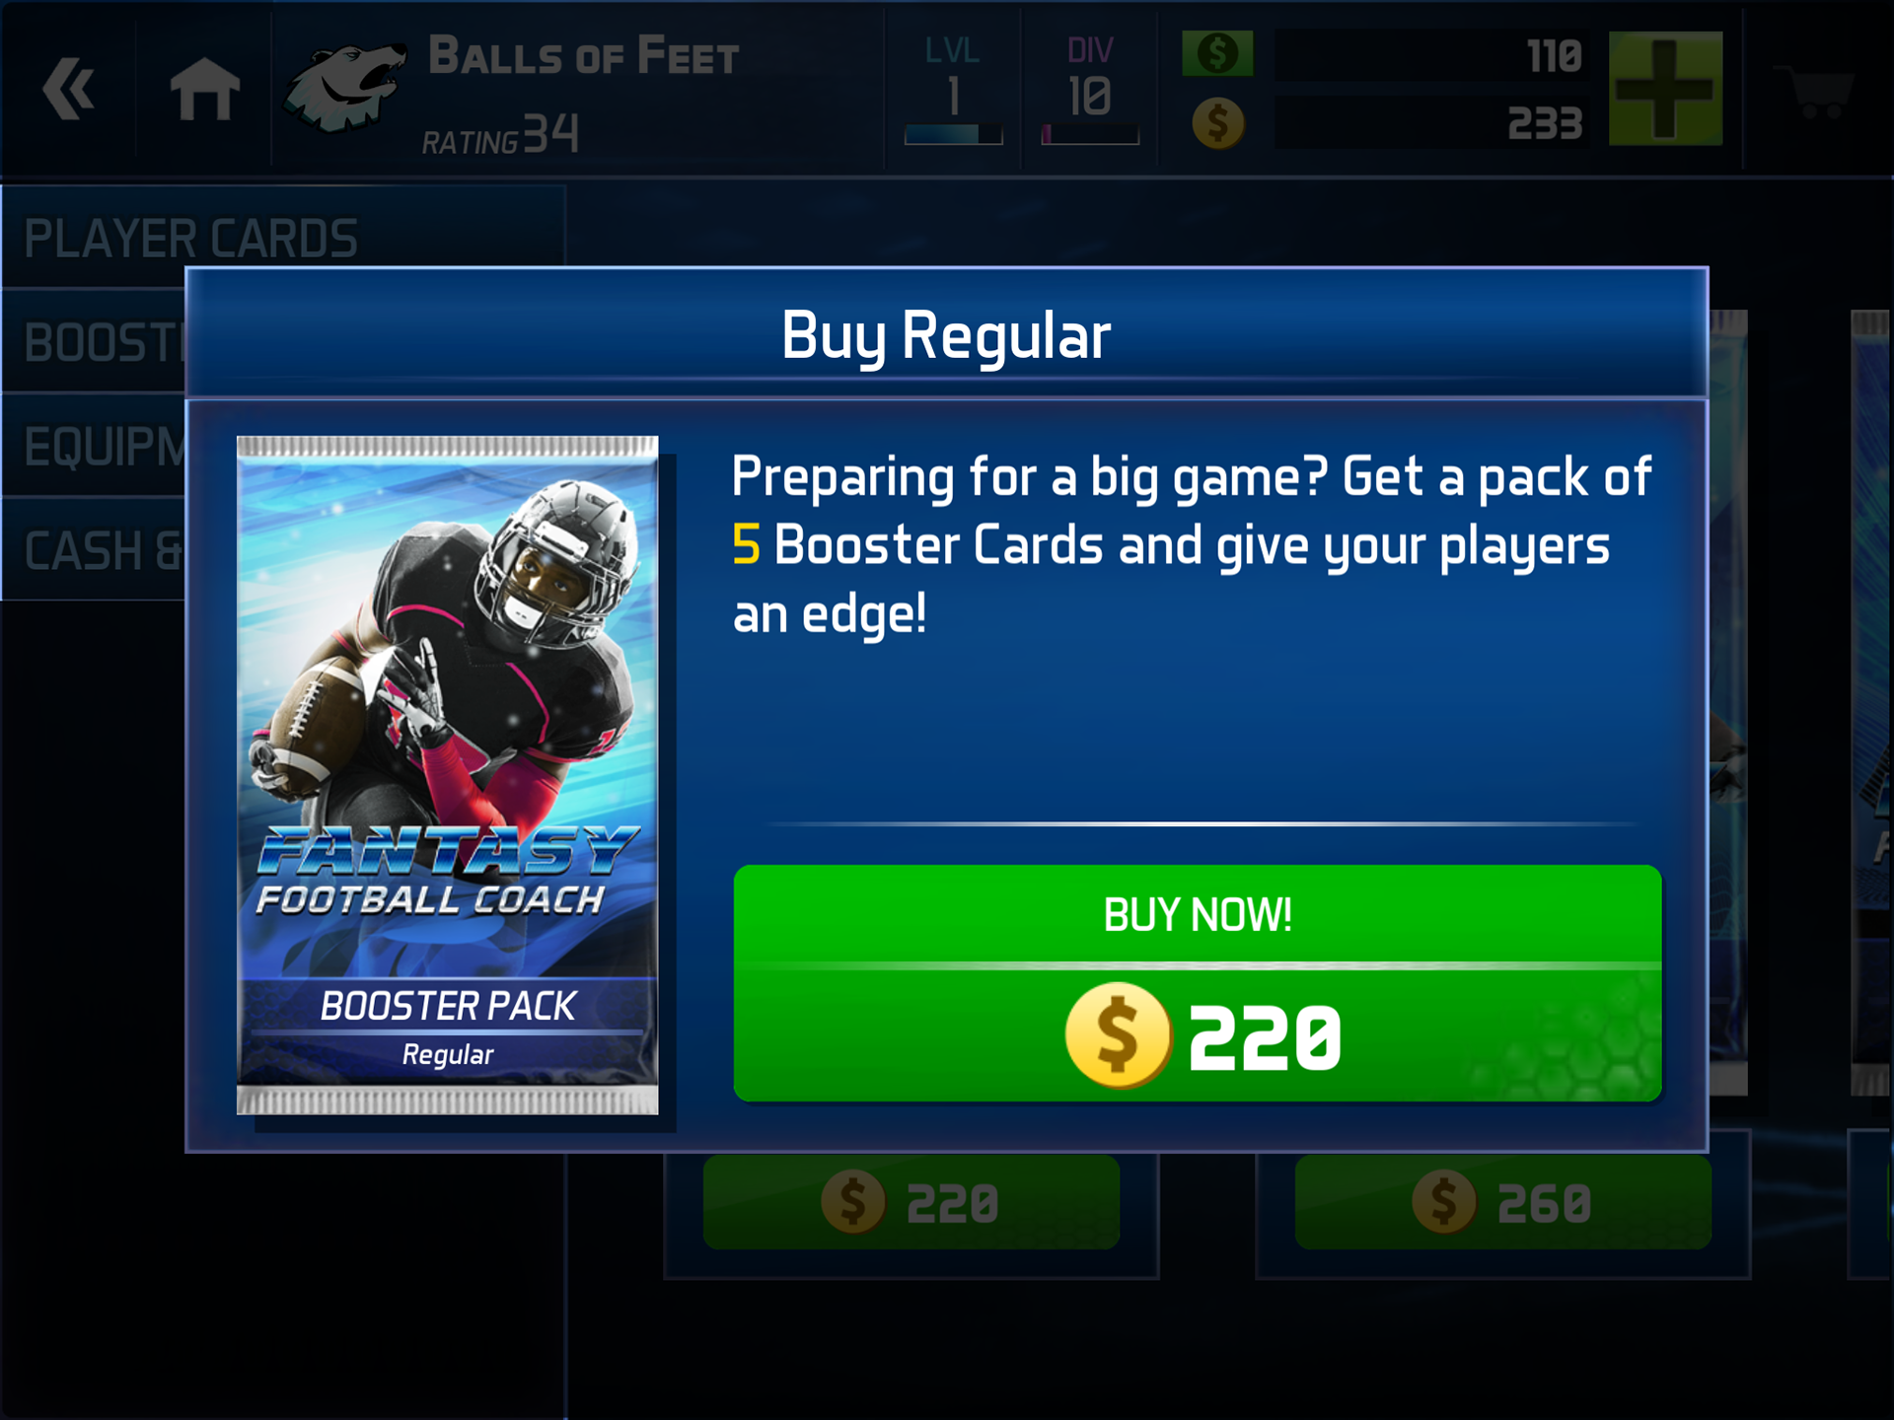Select the Balls of Feet team name
1894x1420 pixels.
pyautogui.click(x=584, y=55)
